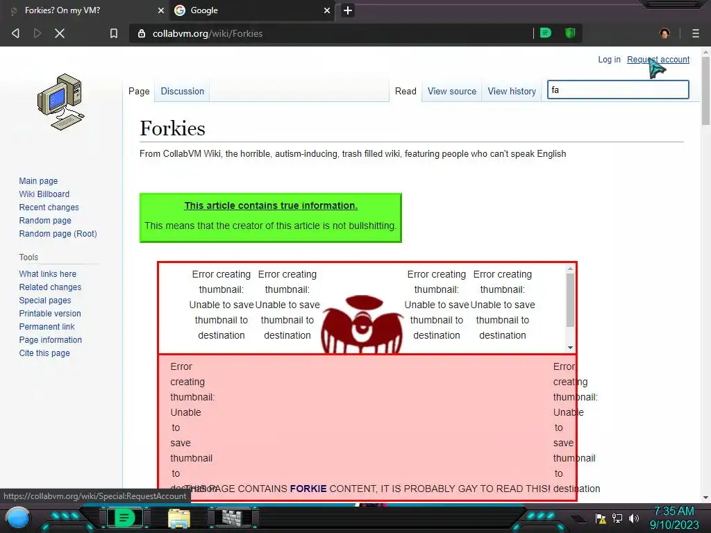Viewport: 711px width, 533px height.
Task: Go back with the browser back arrow
Action: click(15, 33)
